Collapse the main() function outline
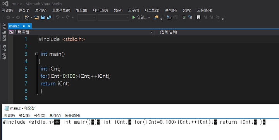279x140 pixels. [37, 54]
